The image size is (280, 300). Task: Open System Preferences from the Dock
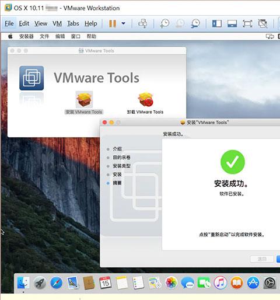click(x=270, y=282)
